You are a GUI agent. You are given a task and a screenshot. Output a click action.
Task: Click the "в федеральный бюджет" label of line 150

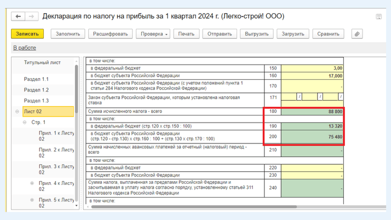click(116, 68)
